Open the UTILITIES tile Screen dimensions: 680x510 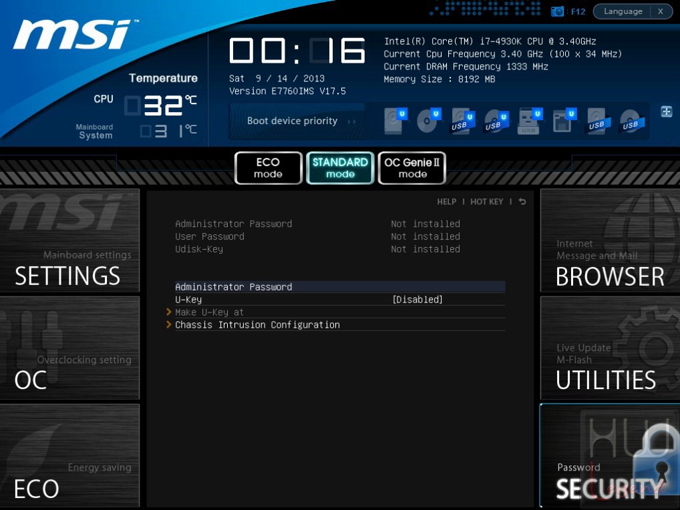610,348
